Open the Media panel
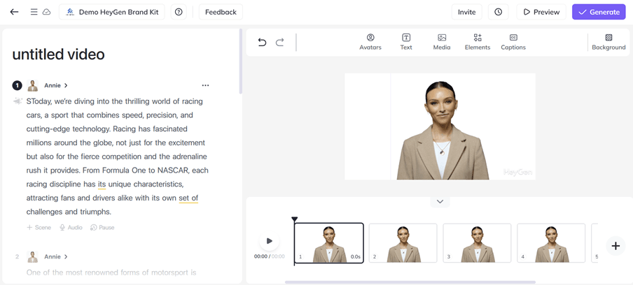 [442, 42]
